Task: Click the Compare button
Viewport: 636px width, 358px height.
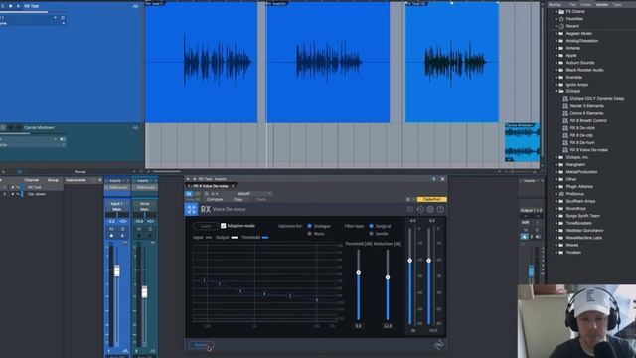Action: (x=215, y=199)
